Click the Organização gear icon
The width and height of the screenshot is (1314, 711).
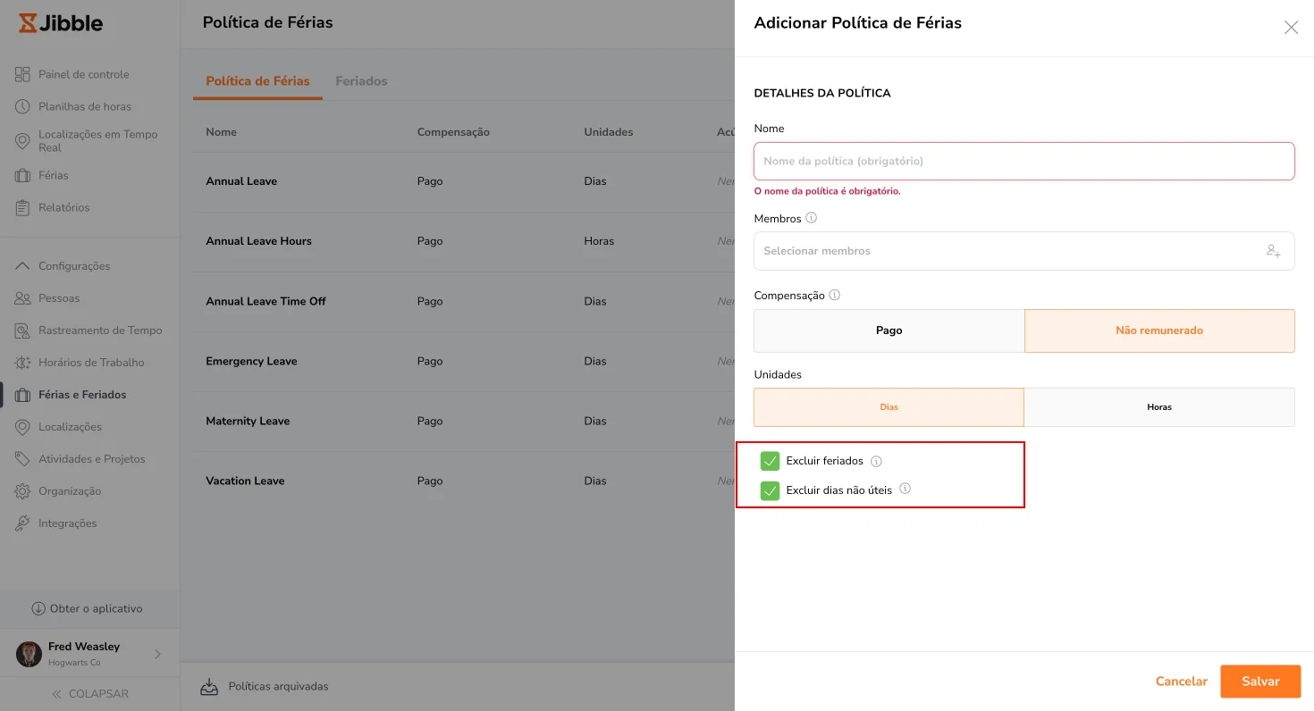[x=22, y=491]
